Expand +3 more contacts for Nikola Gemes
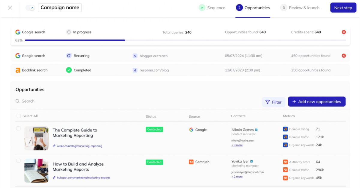This screenshot has width=360, height=188. (x=237, y=145)
